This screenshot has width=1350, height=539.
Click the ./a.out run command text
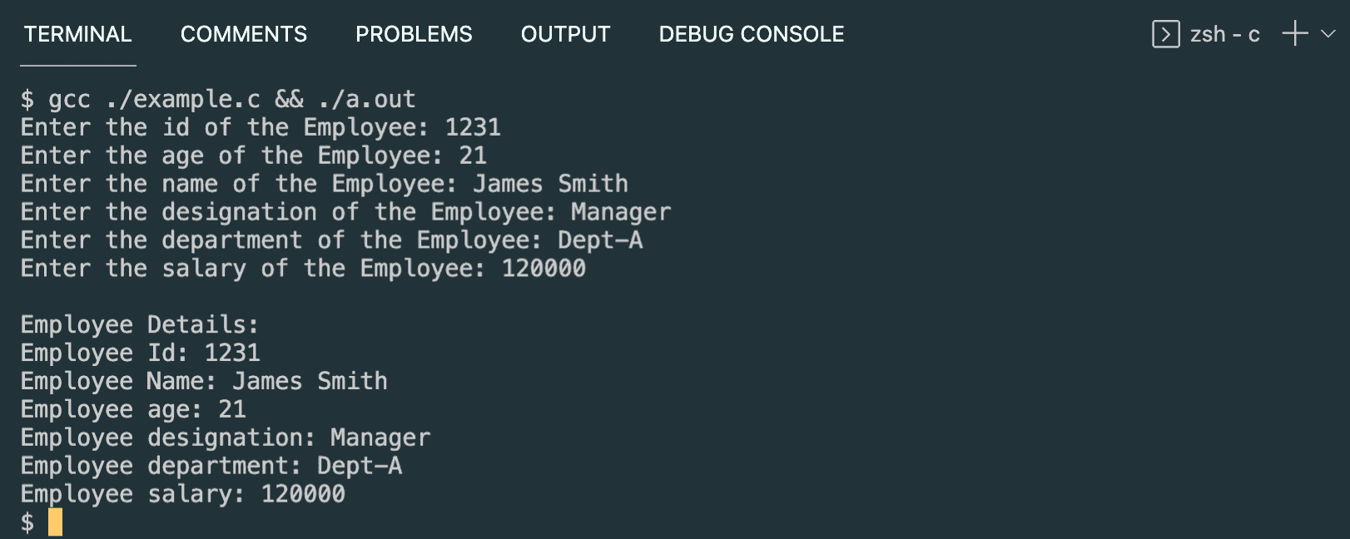tap(366, 99)
